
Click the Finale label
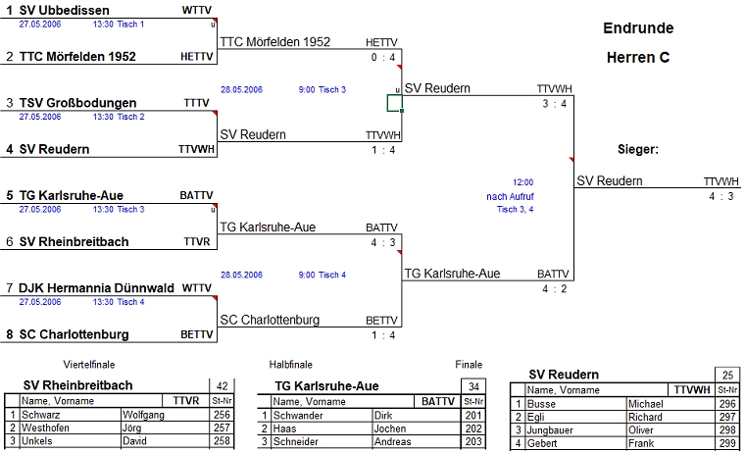(x=469, y=365)
